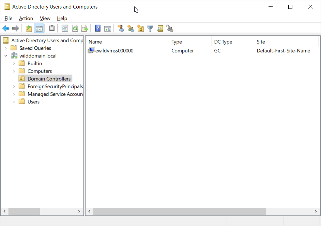The width and height of the screenshot is (321, 226).
Task: Click the Domain Controllers OU icon
Action: tap(22, 79)
